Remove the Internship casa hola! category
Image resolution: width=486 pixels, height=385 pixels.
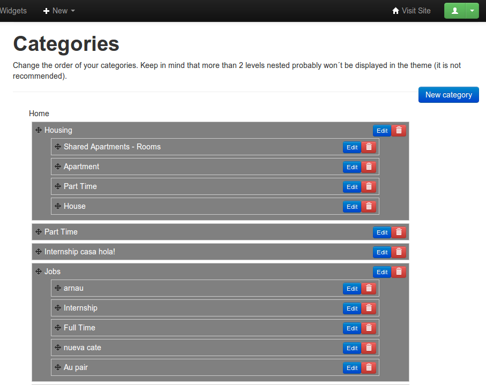(x=399, y=252)
